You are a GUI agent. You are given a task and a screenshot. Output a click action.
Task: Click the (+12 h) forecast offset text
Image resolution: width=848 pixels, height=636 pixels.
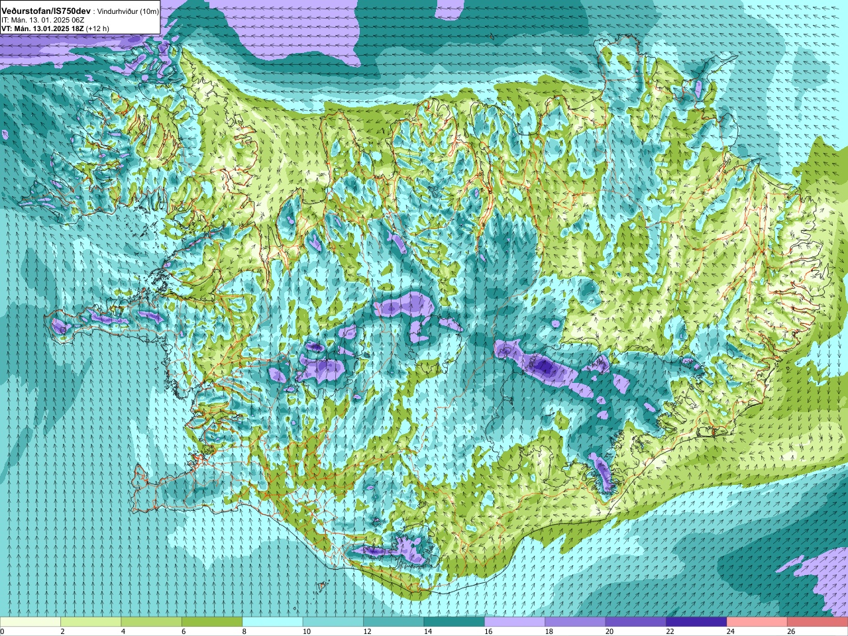(x=97, y=29)
